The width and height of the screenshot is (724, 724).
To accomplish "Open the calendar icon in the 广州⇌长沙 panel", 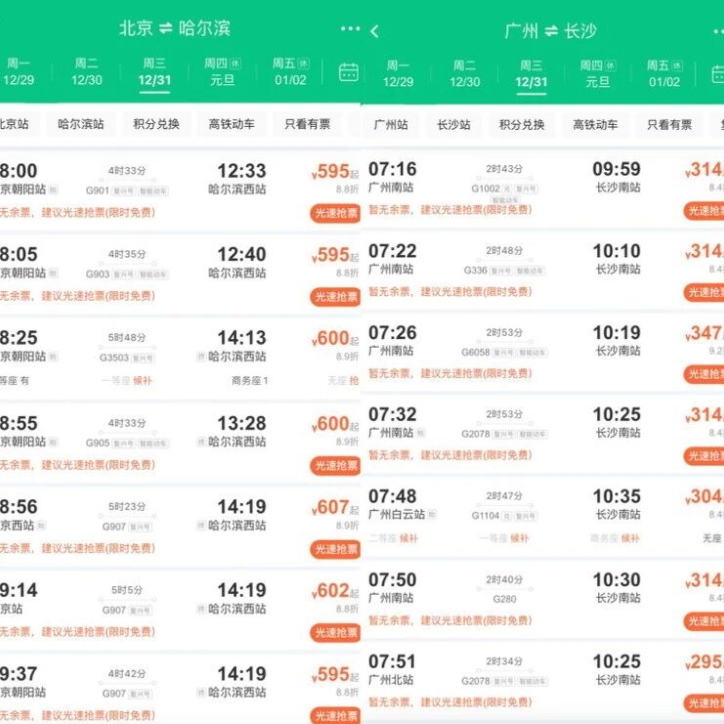I will point(715,74).
